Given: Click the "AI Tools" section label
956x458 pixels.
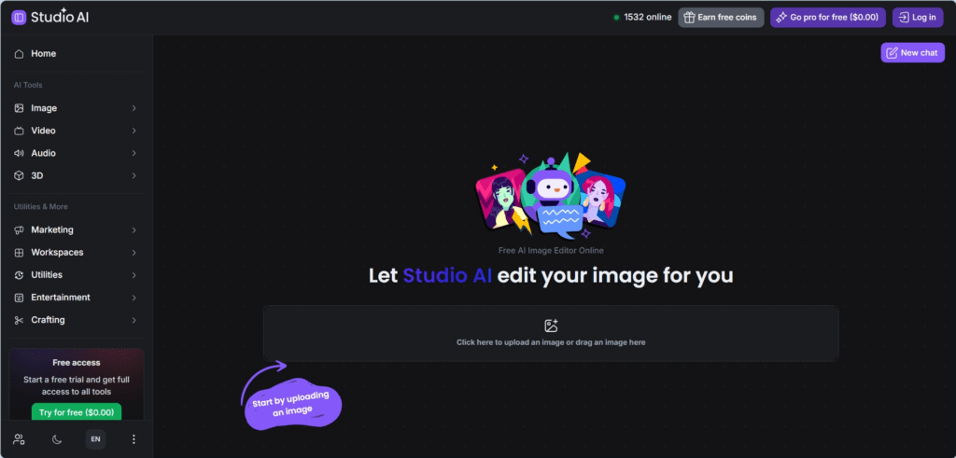Looking at the screenshot, I should 28,85.
